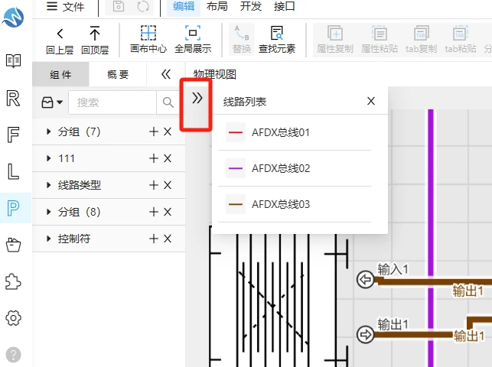
Task: Delete the 分组 (7) group
Action: click(x=168, y=132)
